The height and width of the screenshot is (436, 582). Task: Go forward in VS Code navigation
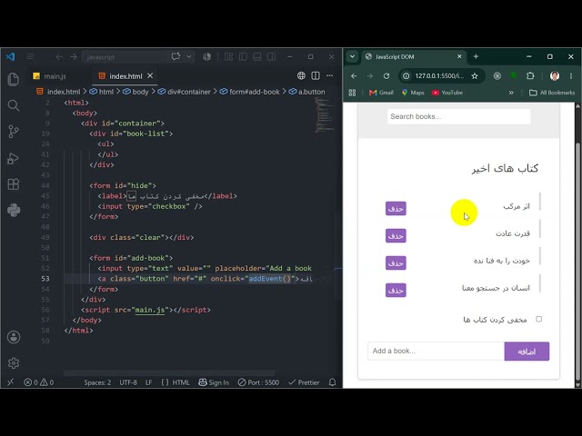coord(73,56)
